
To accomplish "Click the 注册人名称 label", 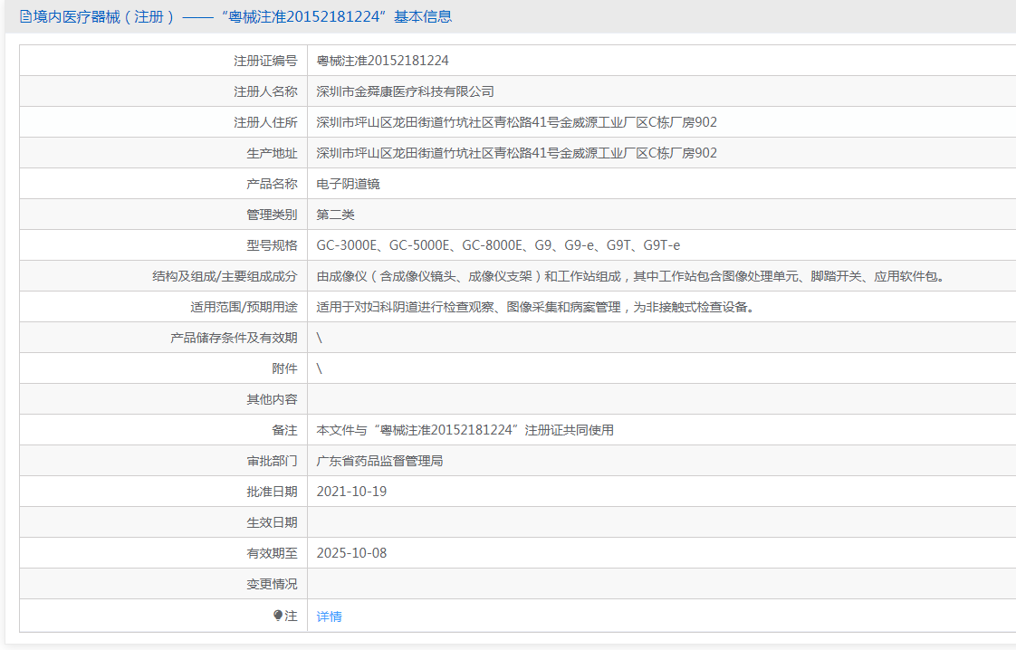I will (x=265, y=91).
